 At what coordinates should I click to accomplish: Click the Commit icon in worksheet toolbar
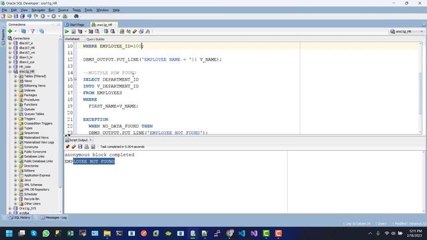[106, 31]
